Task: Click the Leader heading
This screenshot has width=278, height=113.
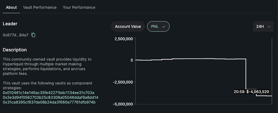Action: 10,24
